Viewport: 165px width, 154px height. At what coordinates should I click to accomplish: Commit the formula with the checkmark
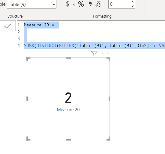coord(8,26)
